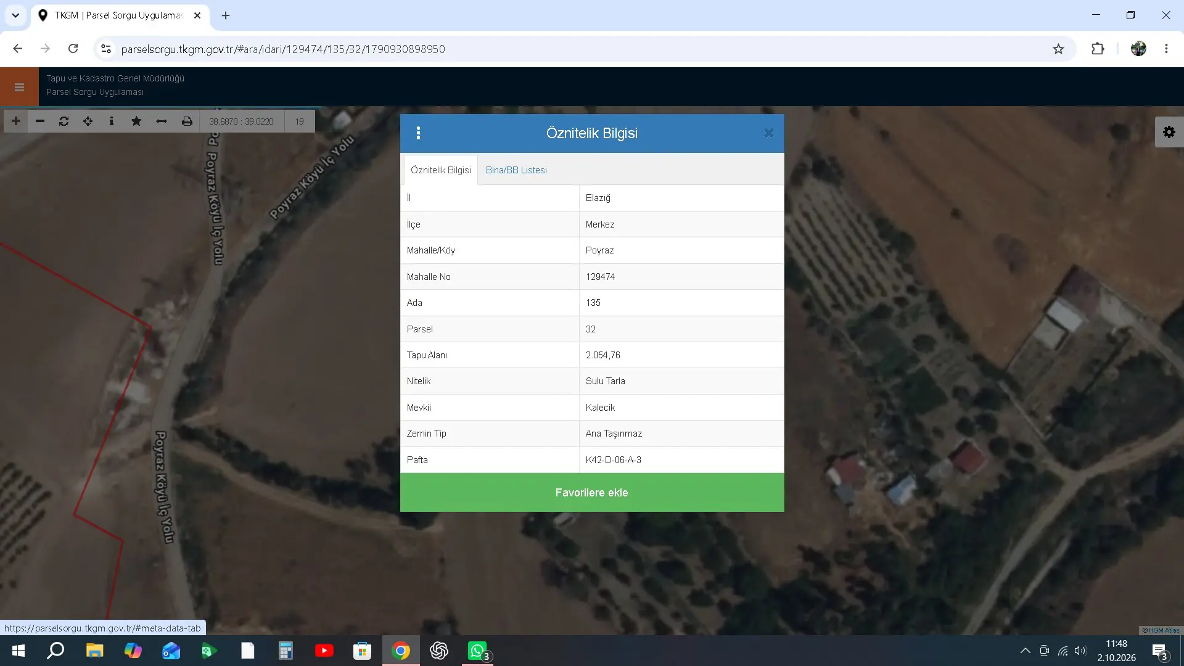Click the zoom level value 19
This screenshot has width=1184, height=666.
[300, 121]
